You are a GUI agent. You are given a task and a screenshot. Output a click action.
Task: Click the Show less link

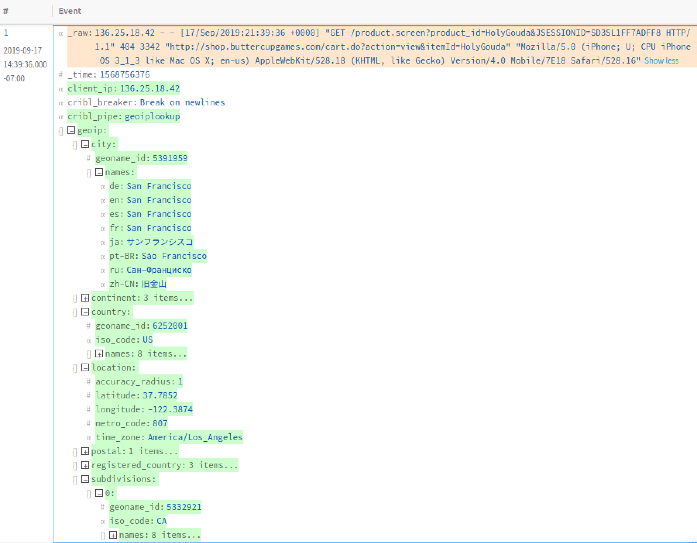pos(661,60)
